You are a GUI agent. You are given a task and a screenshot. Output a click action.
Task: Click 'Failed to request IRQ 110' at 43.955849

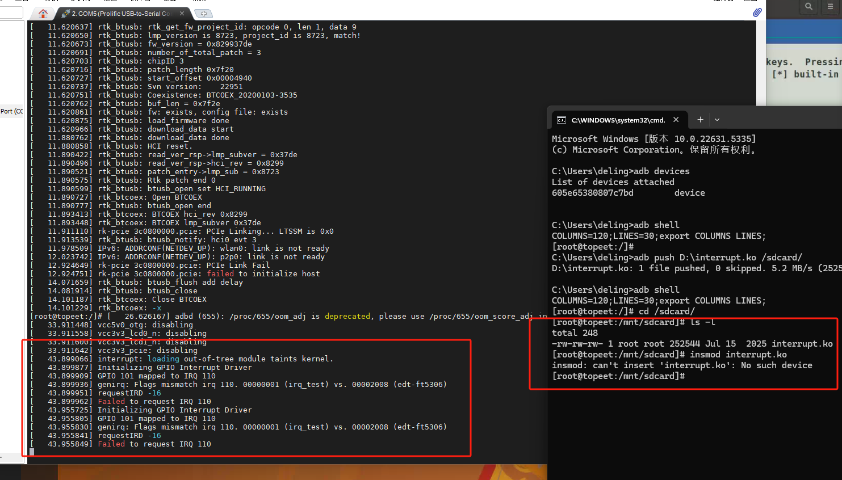point(120,444)
